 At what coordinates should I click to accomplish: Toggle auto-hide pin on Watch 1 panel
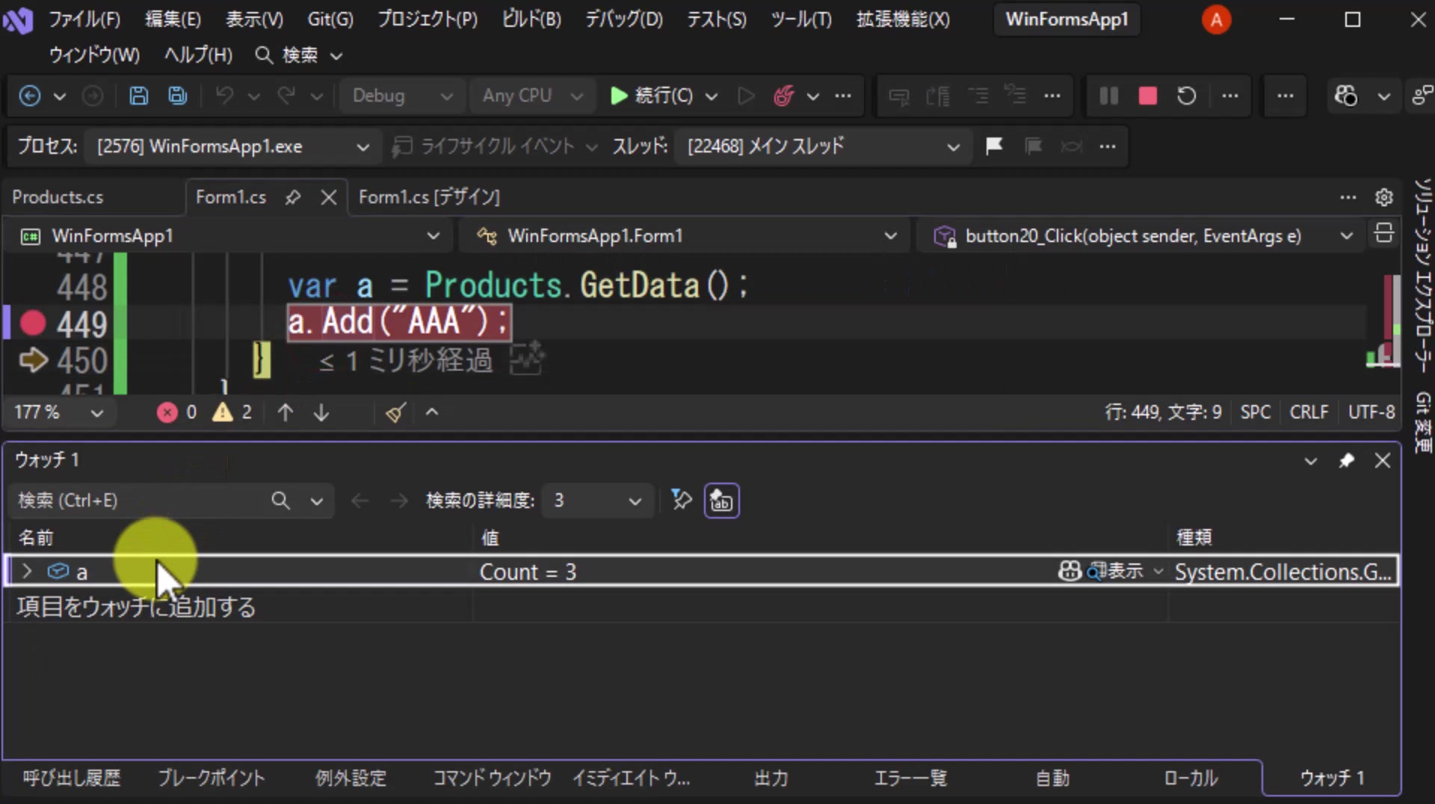click(1346, 460)
